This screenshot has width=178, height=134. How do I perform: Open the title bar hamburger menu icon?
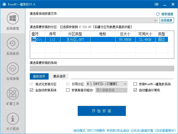coord(156,4)
